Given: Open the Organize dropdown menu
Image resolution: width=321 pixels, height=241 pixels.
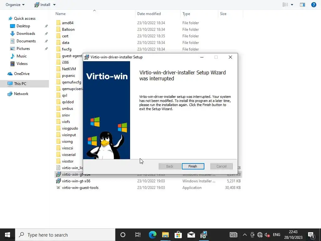Looking at the screenshot, I should pyautogui.click(x=15, y=4).
